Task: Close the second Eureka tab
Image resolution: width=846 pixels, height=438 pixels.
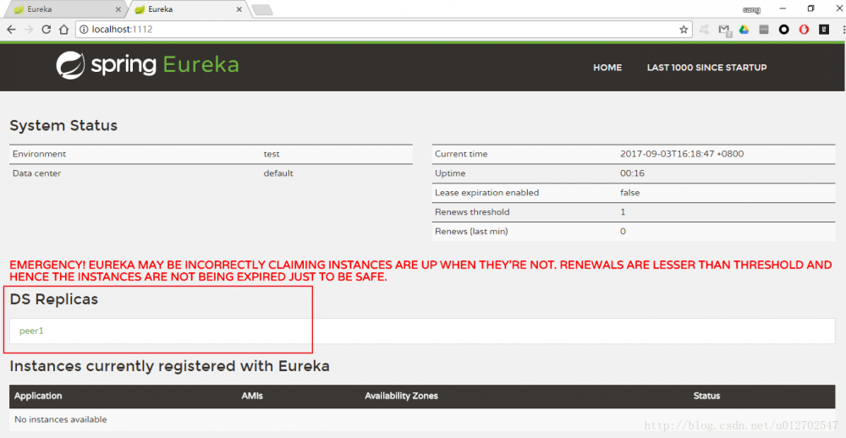Action: coord(239,9)
